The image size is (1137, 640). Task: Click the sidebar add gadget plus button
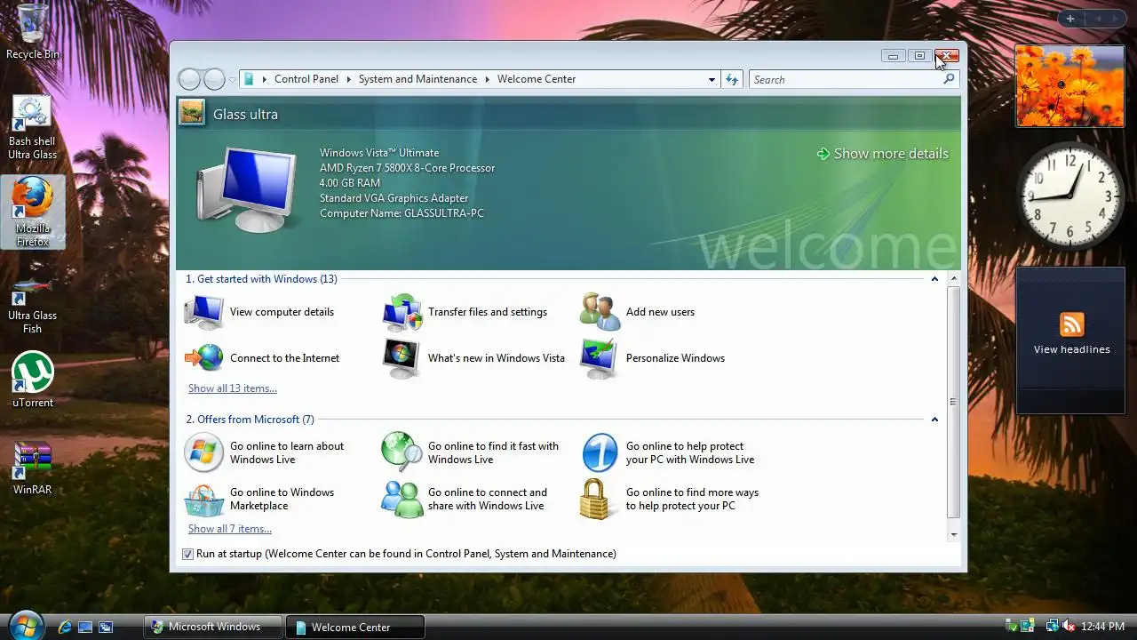point(1070,19)
